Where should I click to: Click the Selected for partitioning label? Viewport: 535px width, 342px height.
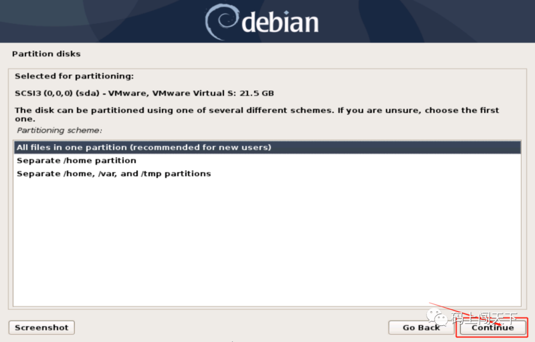click(74, 76)
